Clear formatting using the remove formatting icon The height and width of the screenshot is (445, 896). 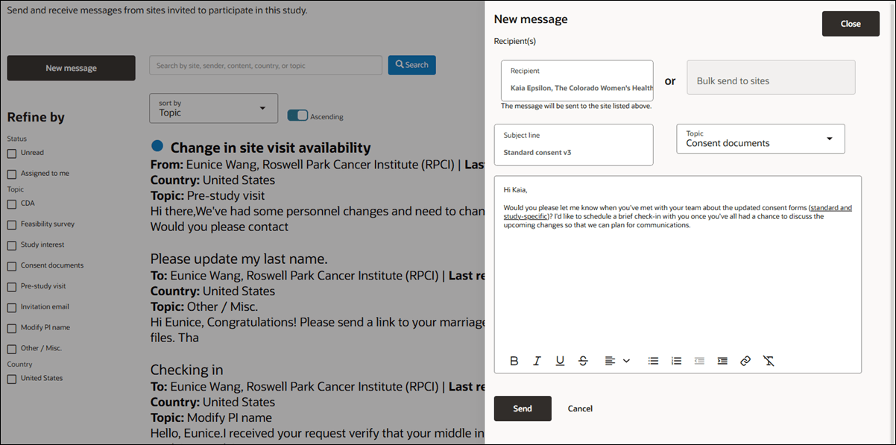pyautogui.click(x=769, y=361)
